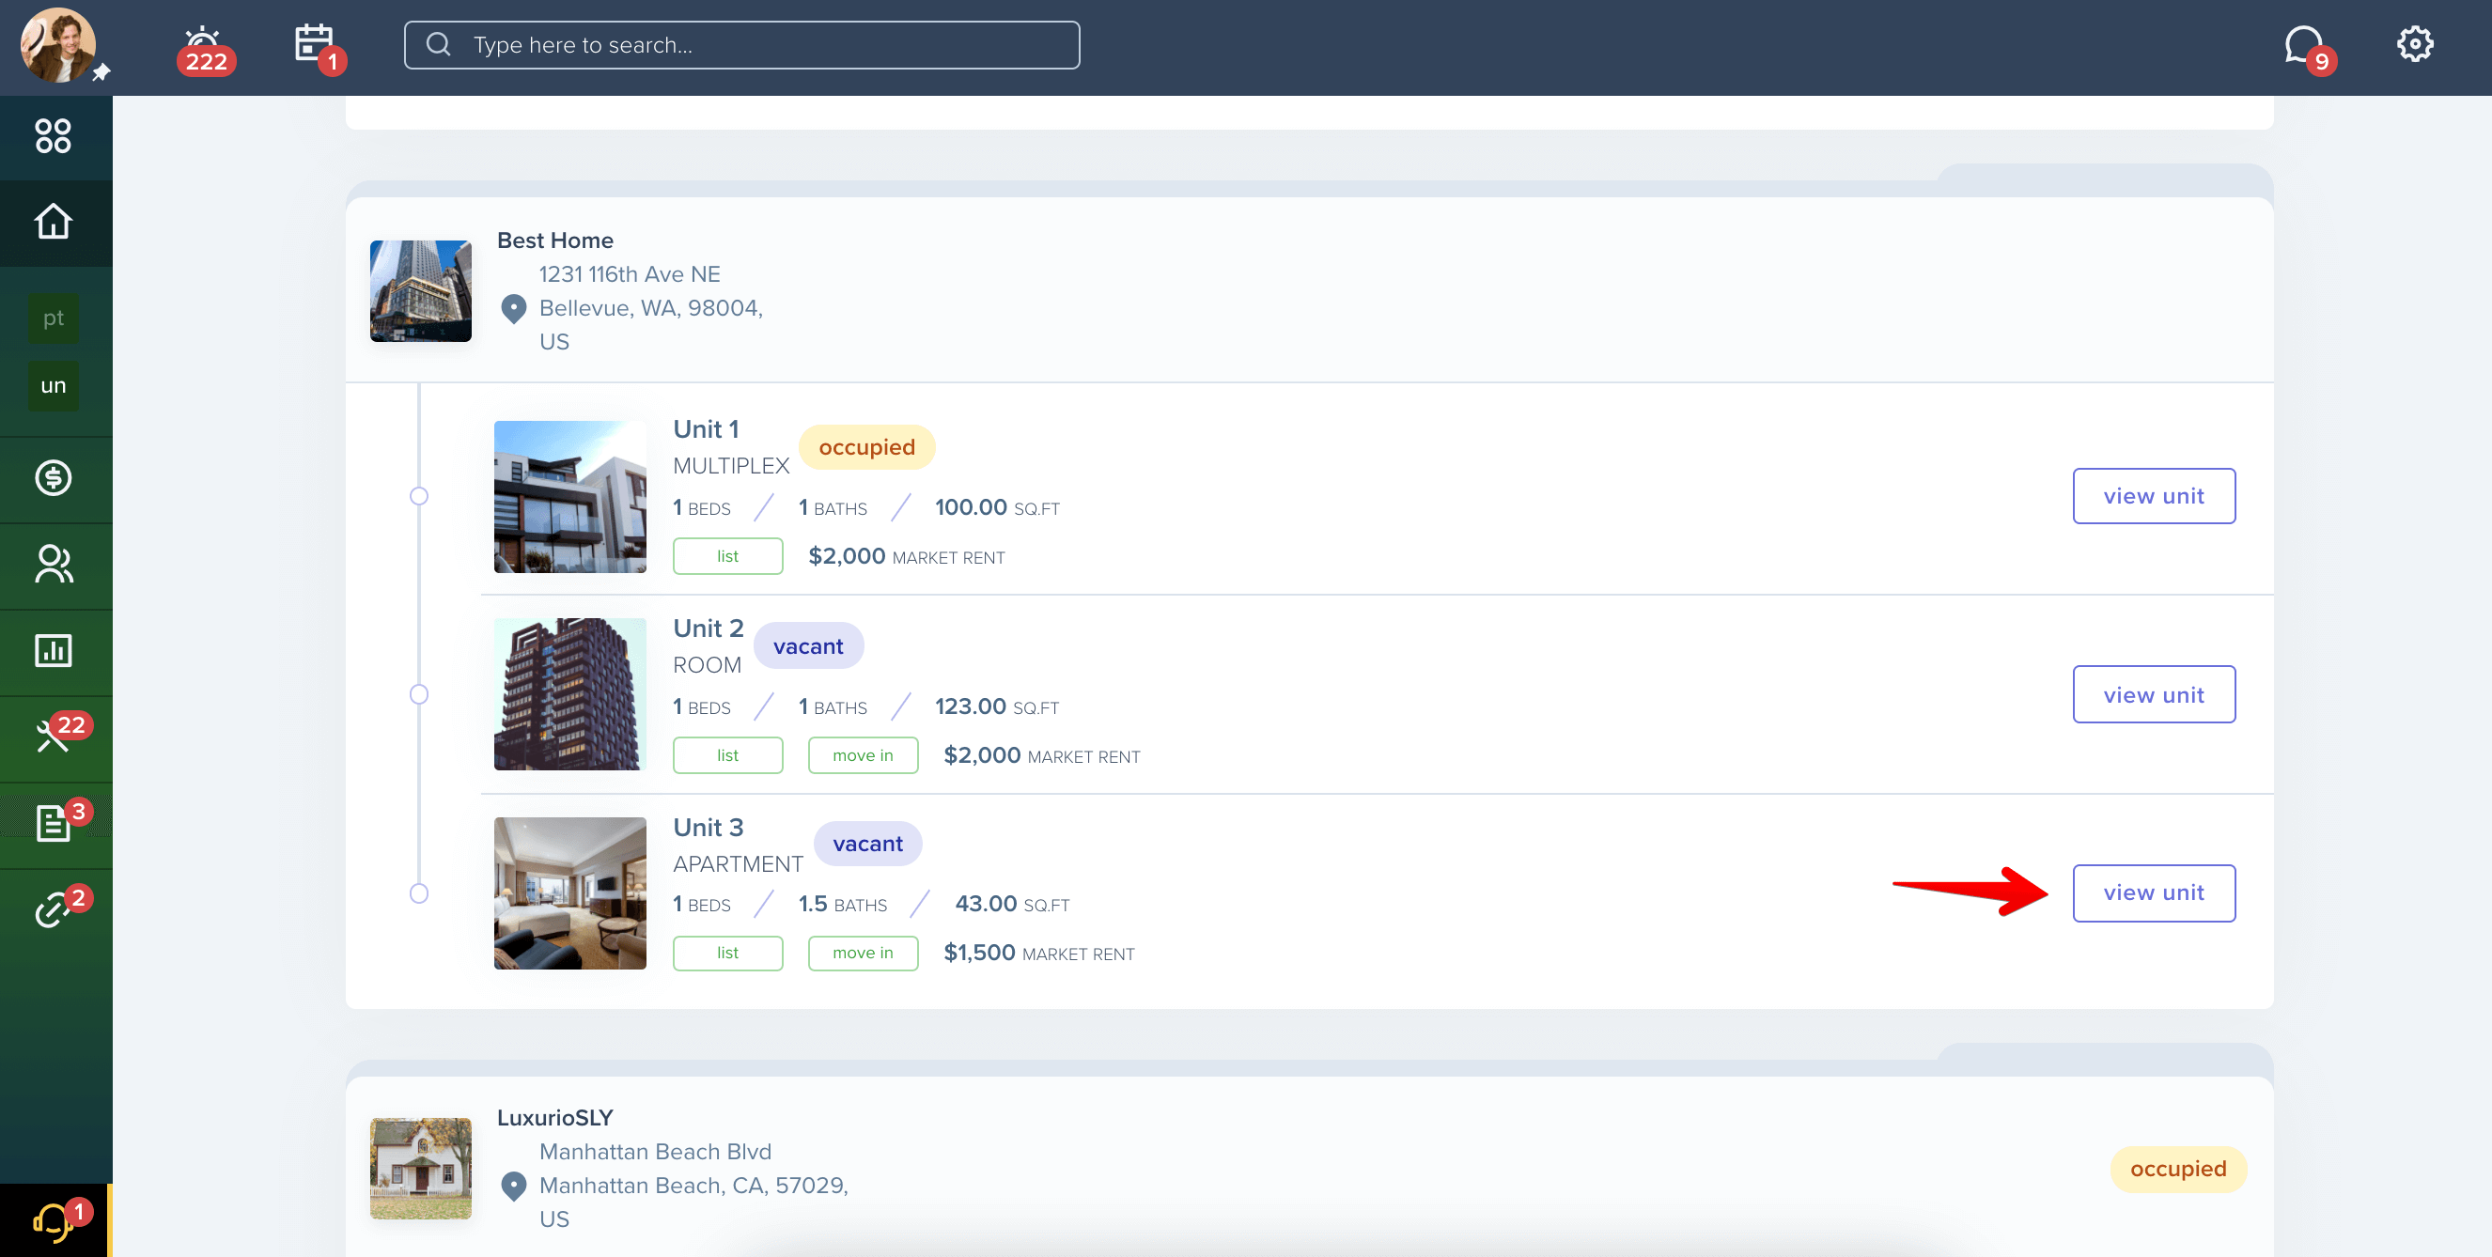Screen dimensions: 2492x1257
Task: Open the Unit 2 photo thumbnail
Action: [569, 694]
